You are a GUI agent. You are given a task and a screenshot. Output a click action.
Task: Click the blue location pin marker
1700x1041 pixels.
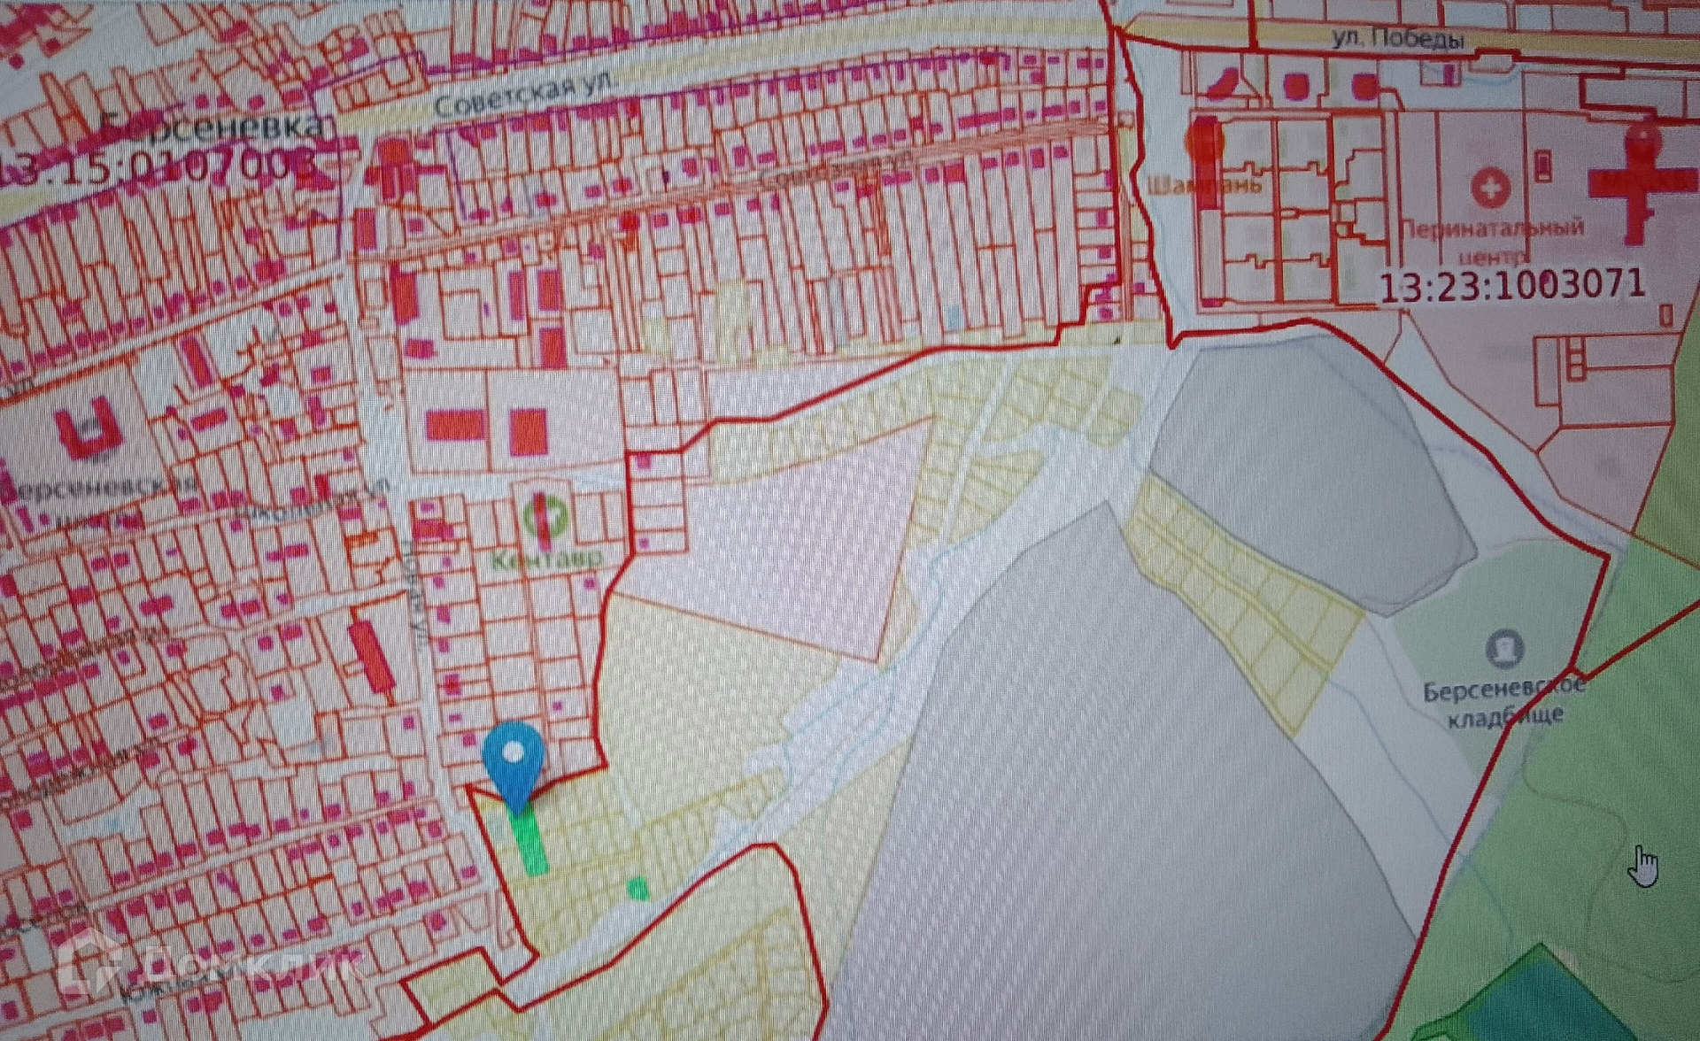click(514, 757)
